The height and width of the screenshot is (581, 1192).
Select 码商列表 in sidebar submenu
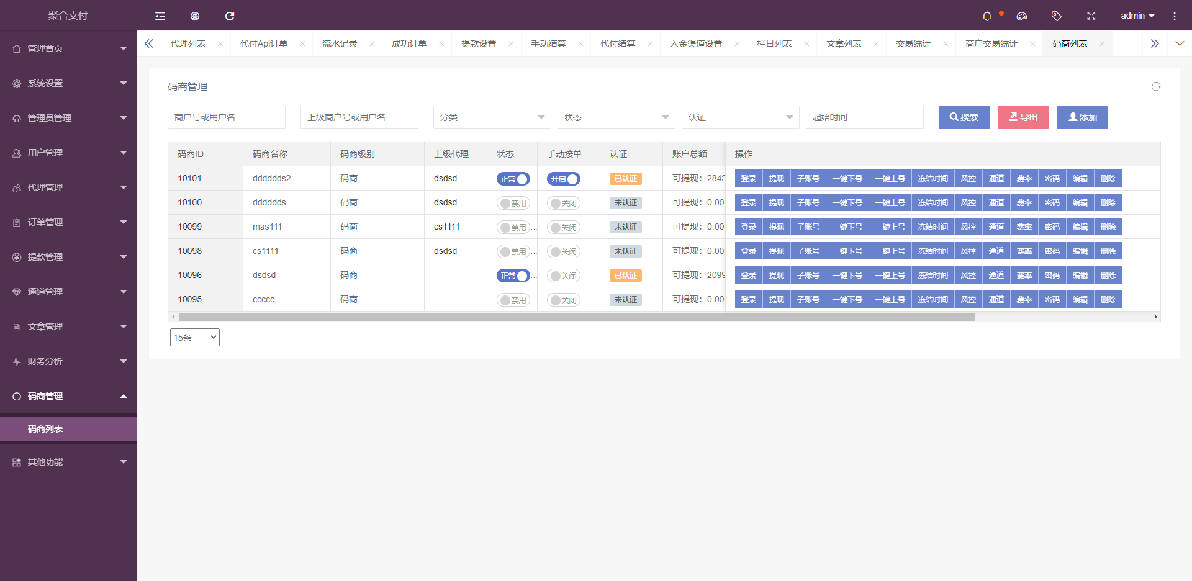coord(68,429)
